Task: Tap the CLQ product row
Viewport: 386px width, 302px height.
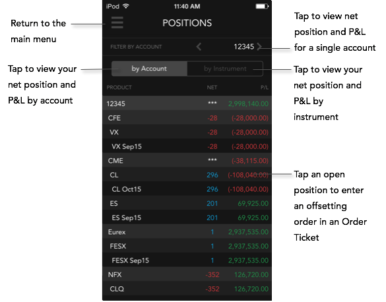Action: tap(187, 289)
